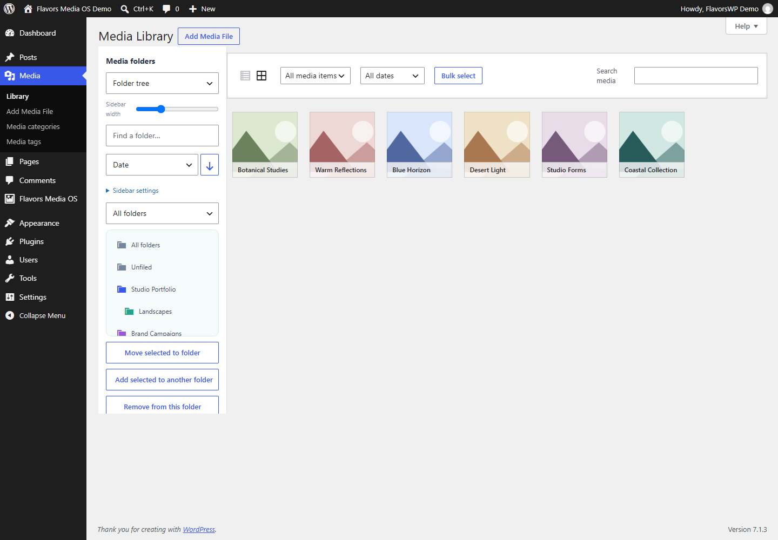
Task: Click the Studio Portfolio folder icon
Action: [122, 289]
